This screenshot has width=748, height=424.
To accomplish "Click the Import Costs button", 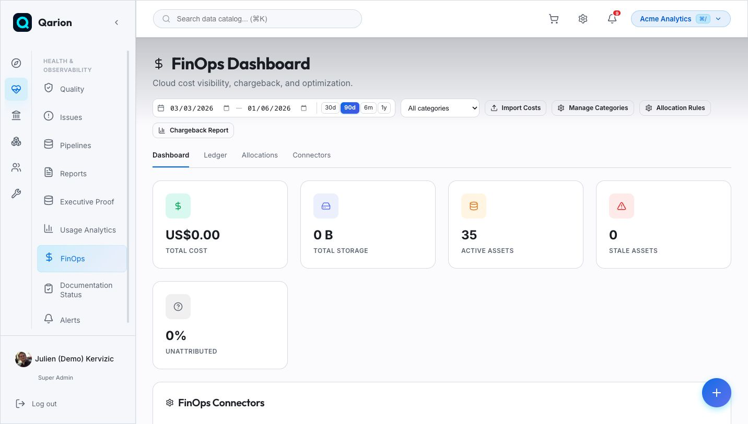I will pos(516,108).
